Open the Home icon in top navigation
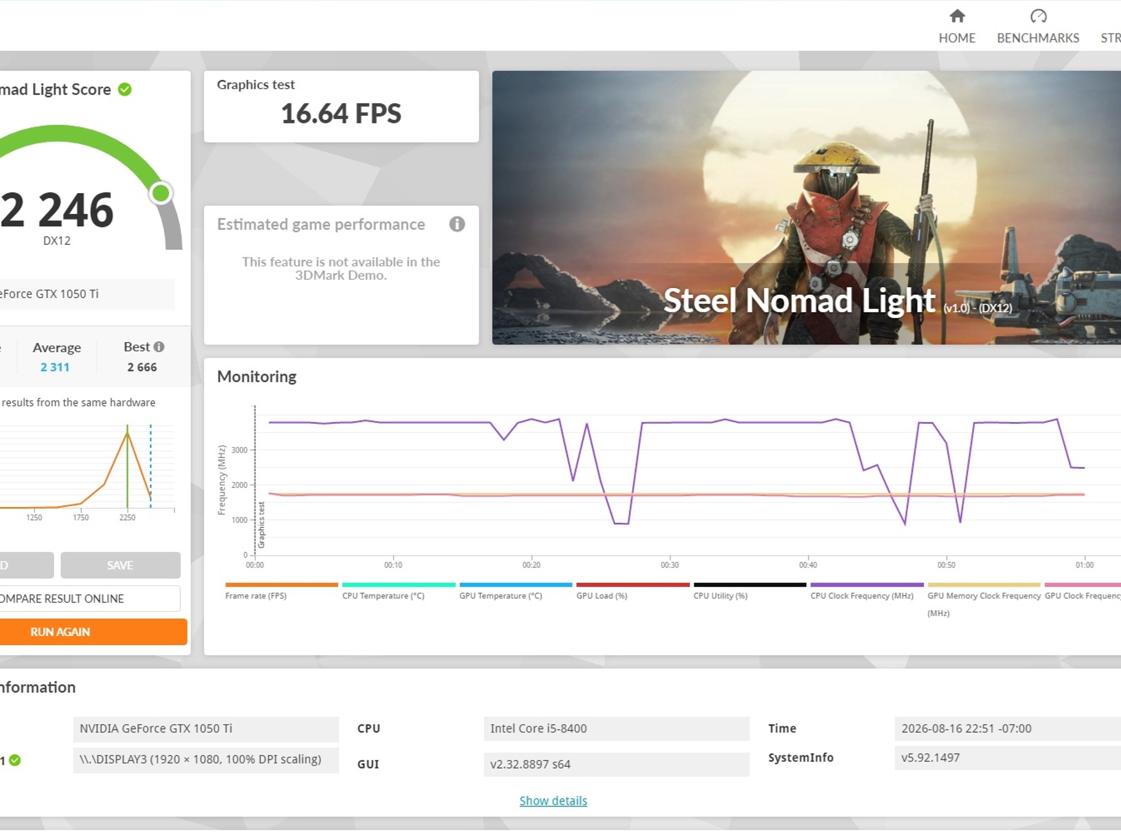 click(957, 16)
